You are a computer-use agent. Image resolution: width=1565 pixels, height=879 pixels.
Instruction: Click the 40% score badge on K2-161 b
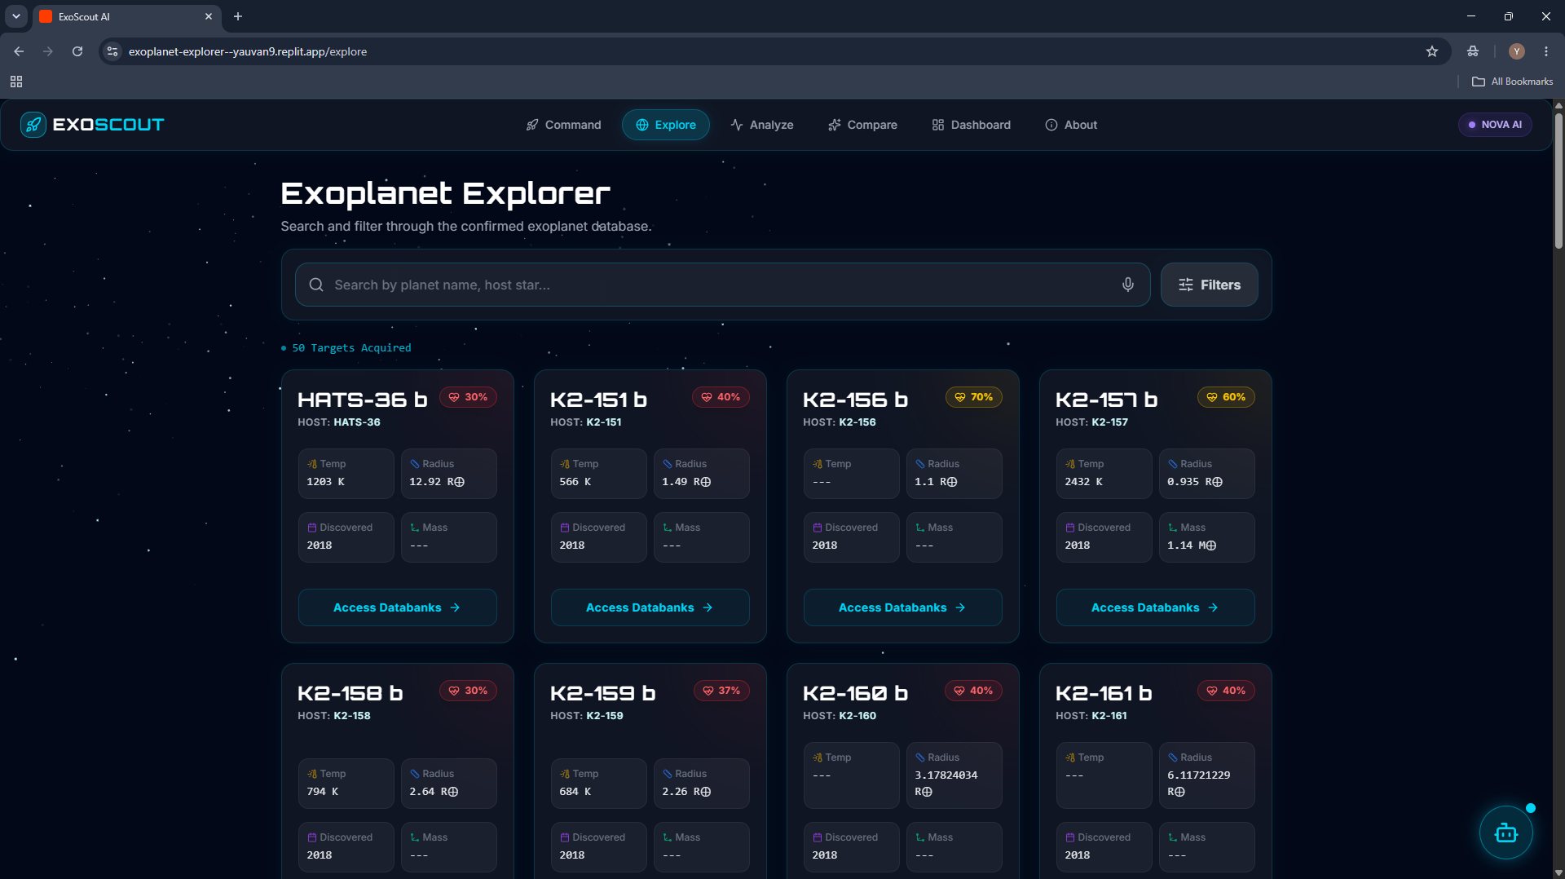1226,691
